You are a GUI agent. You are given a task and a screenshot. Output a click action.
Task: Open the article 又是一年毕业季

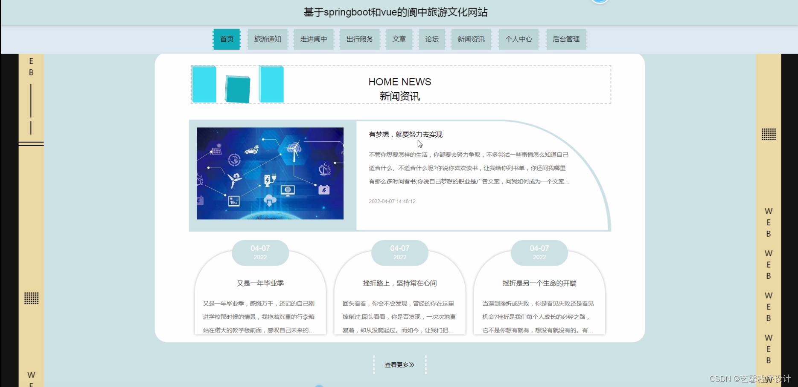point(260,282)
